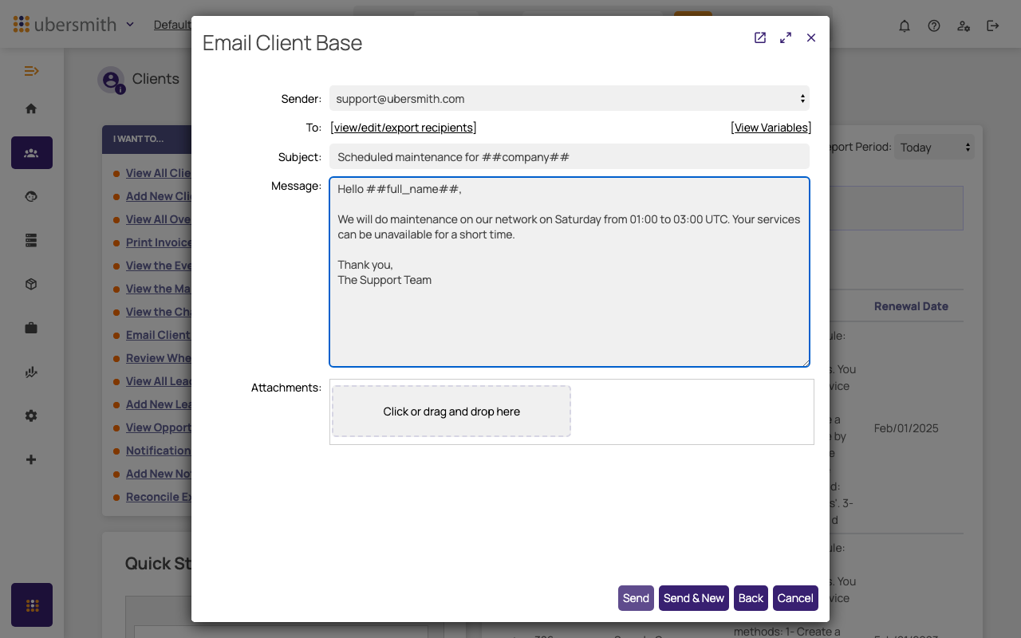Open the Sender email dropdown
The height and width of the screenshot is (638, 1021).
click(x=570, y=99)
